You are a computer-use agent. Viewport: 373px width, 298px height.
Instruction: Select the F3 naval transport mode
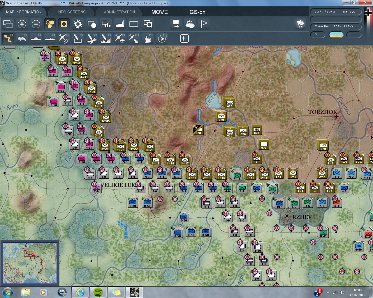(36, 38)
